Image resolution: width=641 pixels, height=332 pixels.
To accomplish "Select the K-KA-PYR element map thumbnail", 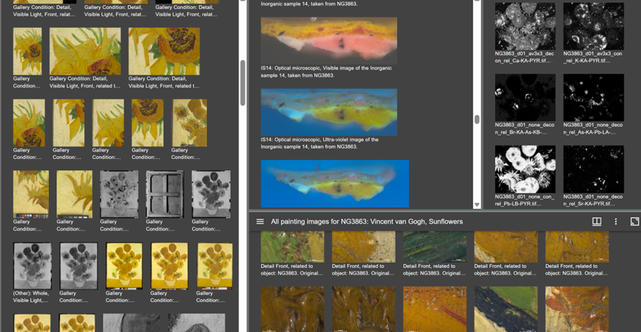I will click(593, 26).
